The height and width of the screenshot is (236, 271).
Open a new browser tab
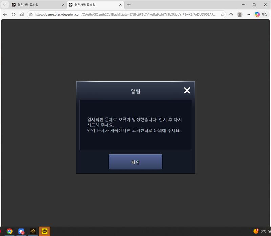click(x=129, y=5)
